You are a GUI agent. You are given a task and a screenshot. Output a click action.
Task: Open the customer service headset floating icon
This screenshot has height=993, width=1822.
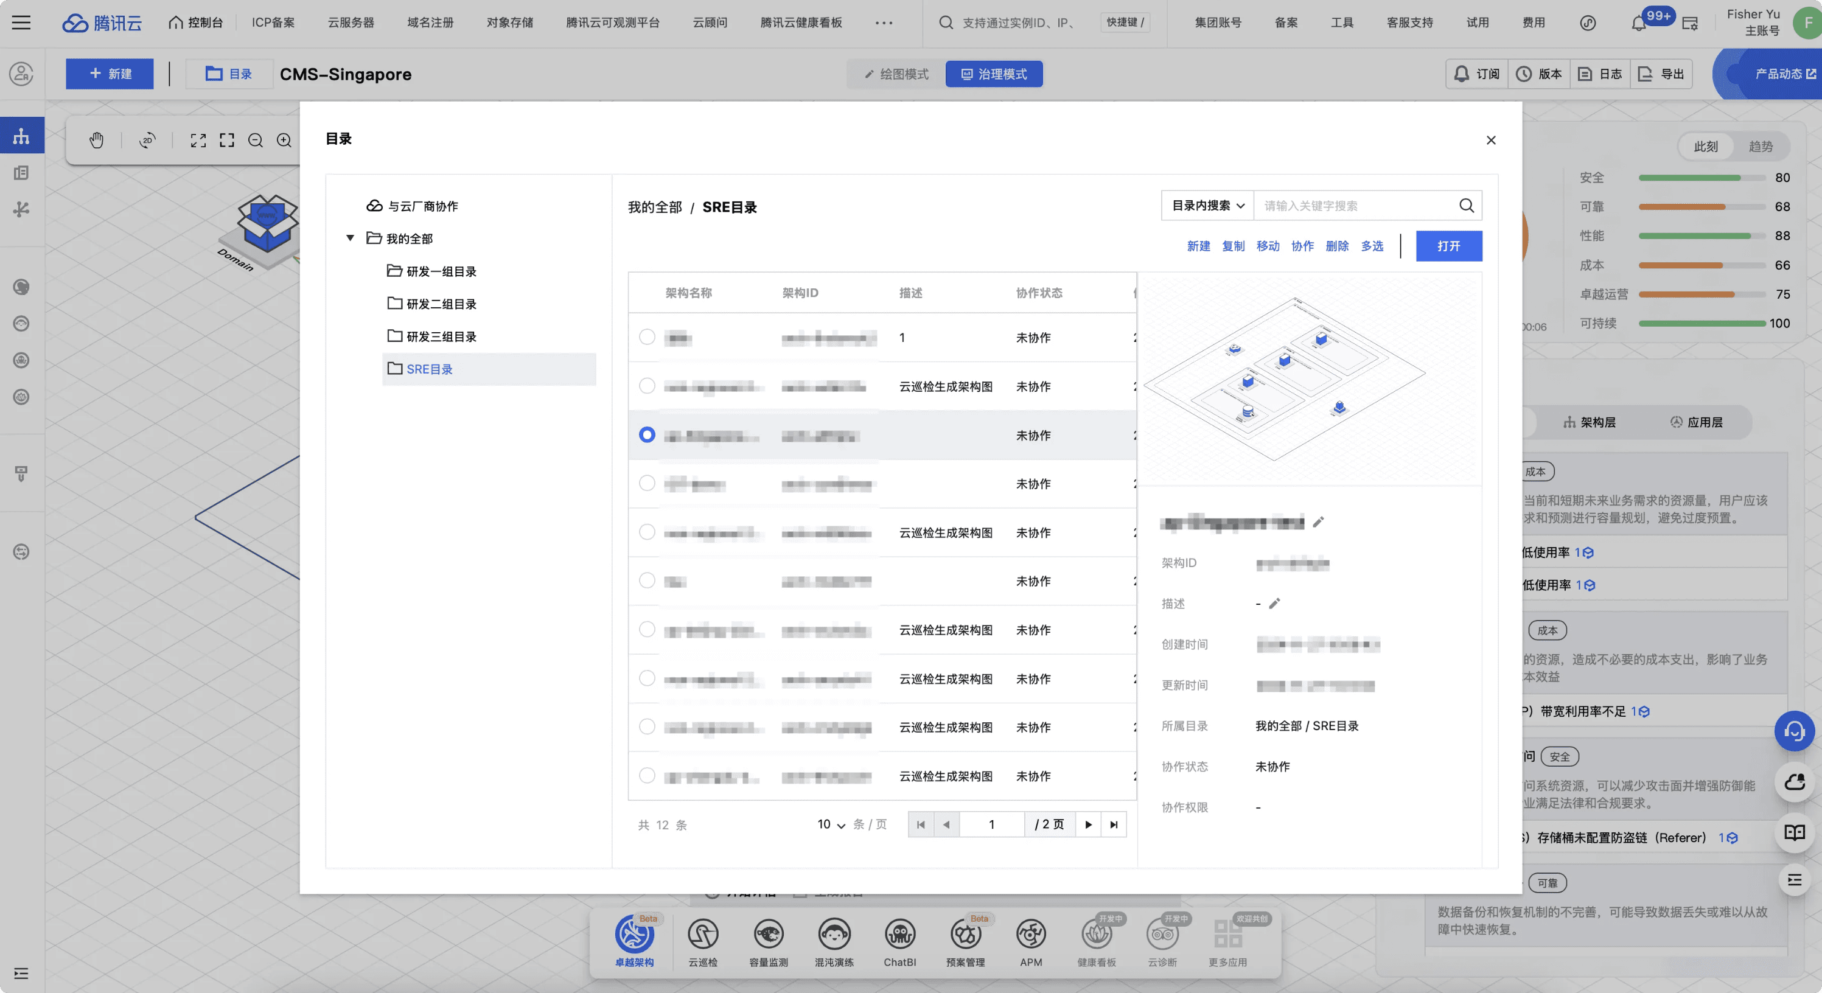point(1794,731)
